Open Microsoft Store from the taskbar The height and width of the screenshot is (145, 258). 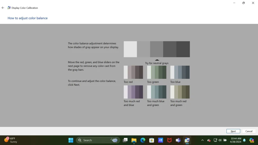(152, 140)
